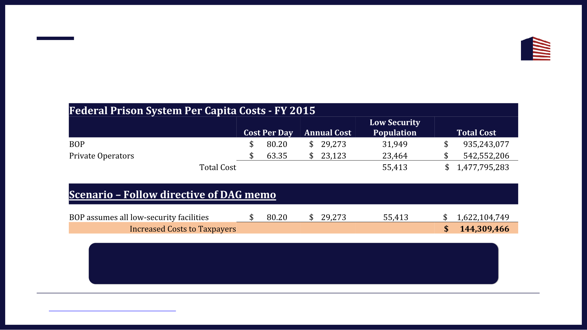
Task: Click the 'Low Security Population' column header
Action: click(x=395, y=127)
